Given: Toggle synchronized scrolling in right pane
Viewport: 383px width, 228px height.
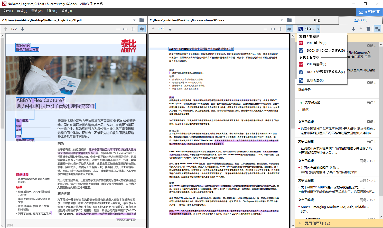Looking at the screenshot, I should (x=289, y=29).
